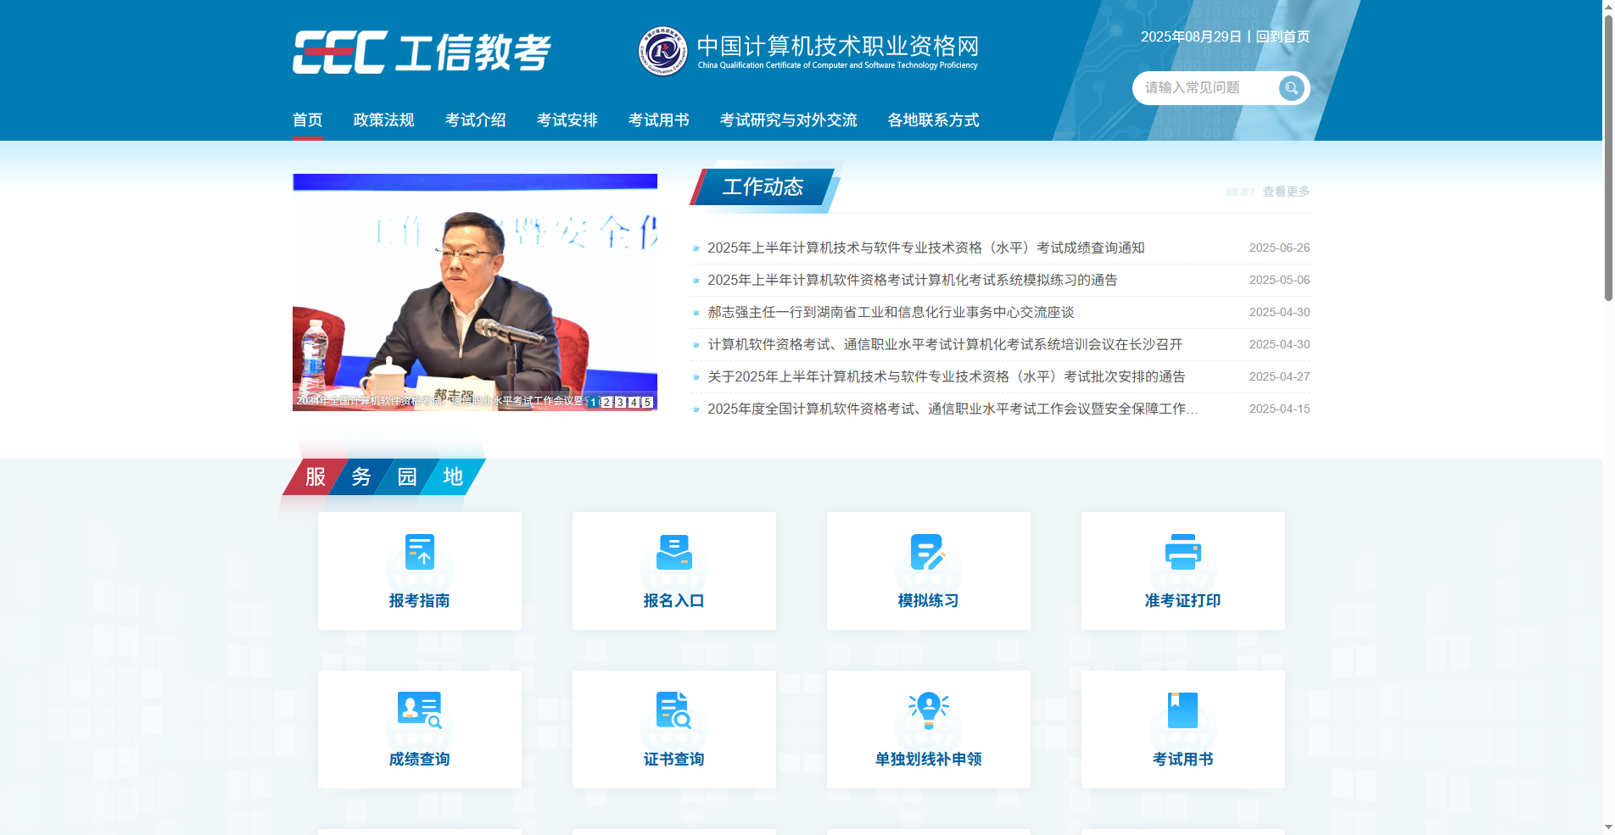1615x835 pixels.
Task: Switch to the 政策法规 menu item
Action: point(383,120)
